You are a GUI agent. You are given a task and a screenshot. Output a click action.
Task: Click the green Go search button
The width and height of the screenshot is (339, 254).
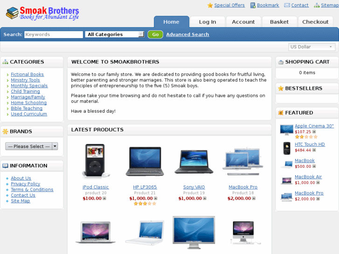click(x=155, y=34)
